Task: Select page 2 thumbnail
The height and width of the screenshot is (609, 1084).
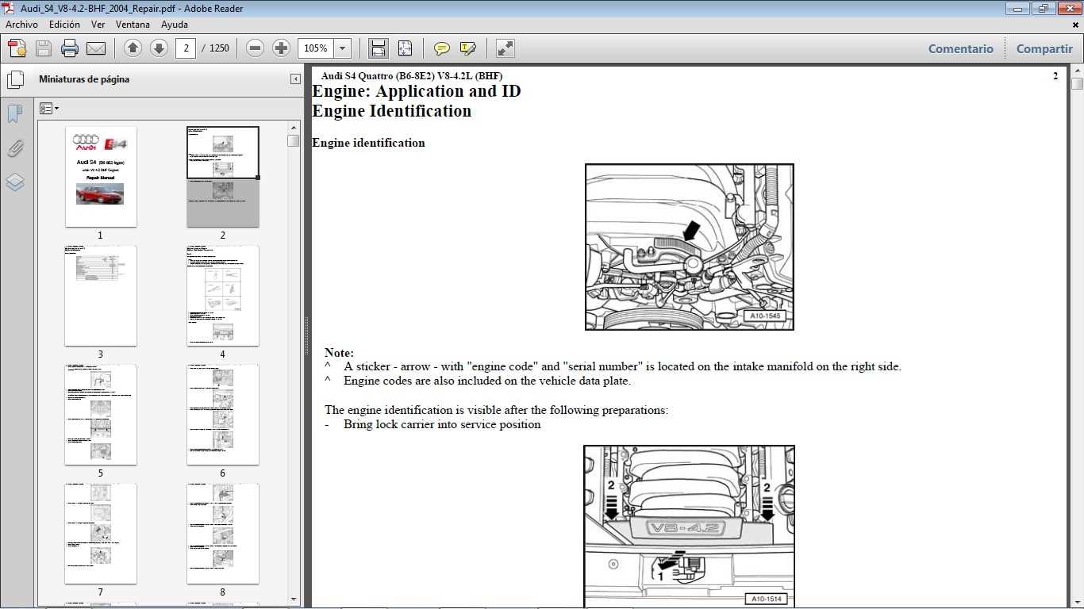Action: tap(223, 177)
